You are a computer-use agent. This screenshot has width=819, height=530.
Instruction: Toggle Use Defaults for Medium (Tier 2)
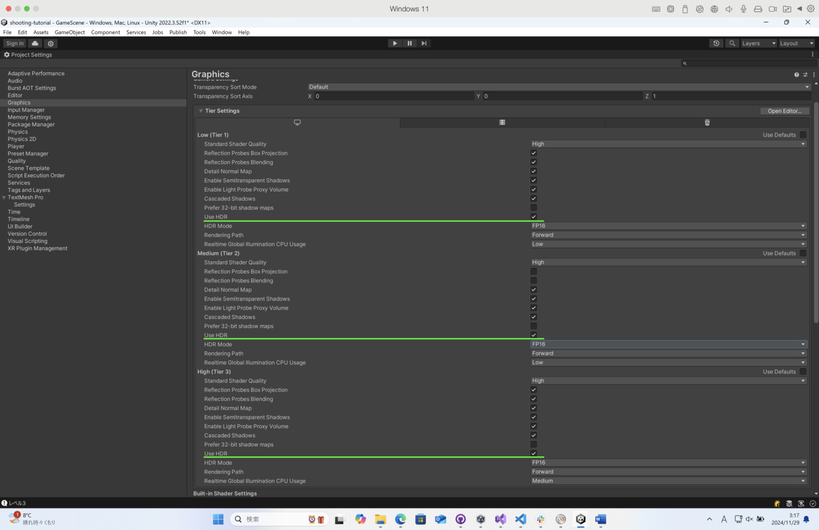coord(803,253)
